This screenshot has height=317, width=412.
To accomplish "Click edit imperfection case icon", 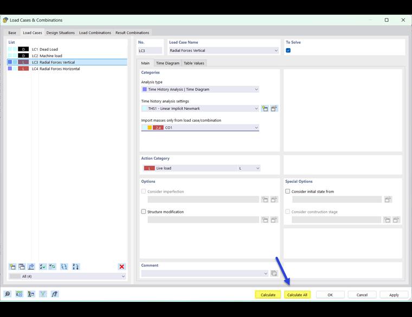I will click(274, 200).
